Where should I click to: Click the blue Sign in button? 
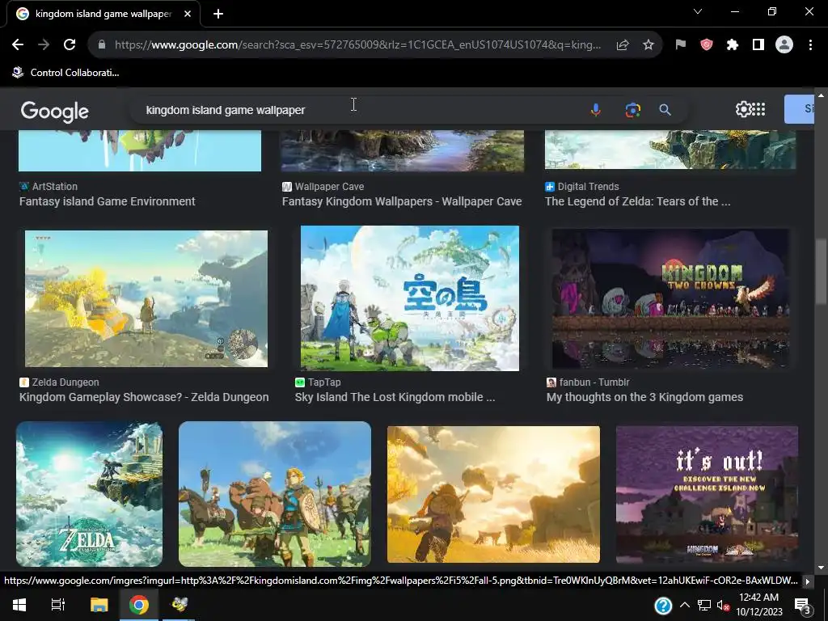(x=800, y=109)
